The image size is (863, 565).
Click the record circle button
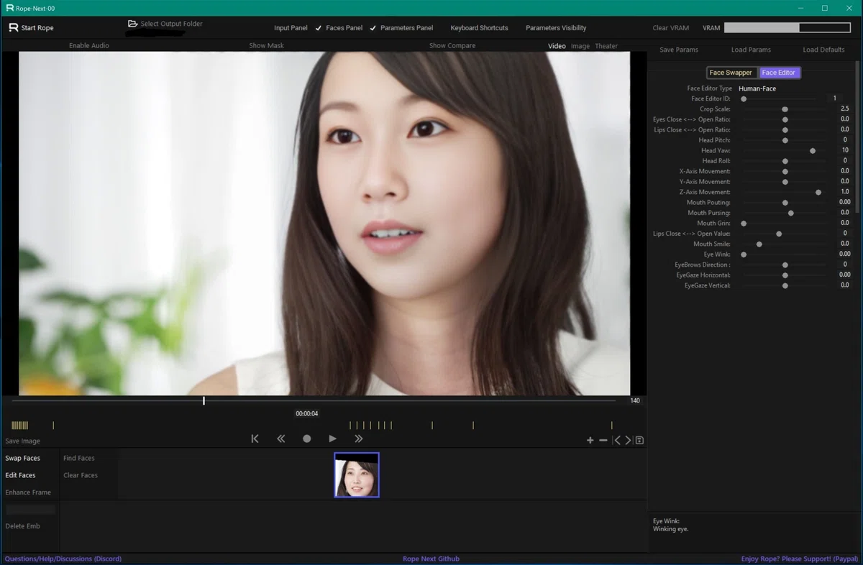point(307,438)
